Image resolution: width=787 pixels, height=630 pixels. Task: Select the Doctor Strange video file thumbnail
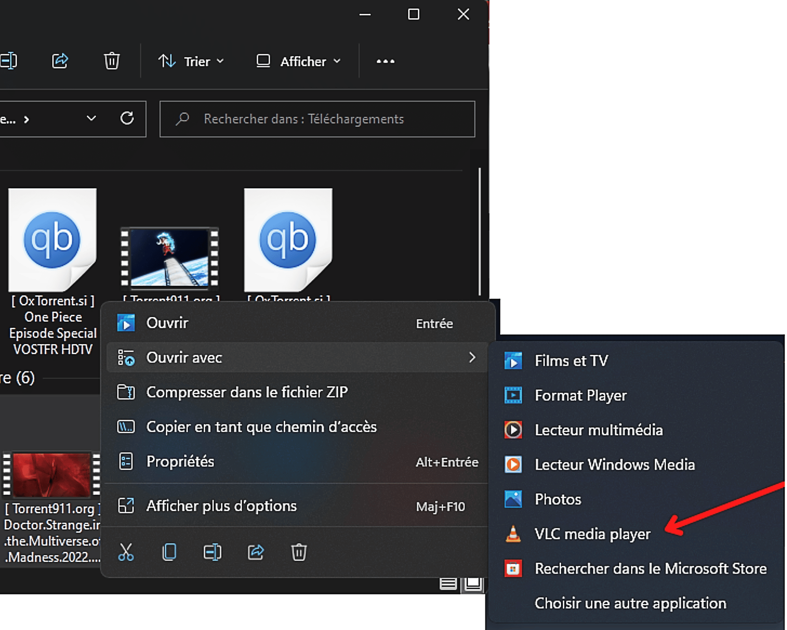(51, 474)
